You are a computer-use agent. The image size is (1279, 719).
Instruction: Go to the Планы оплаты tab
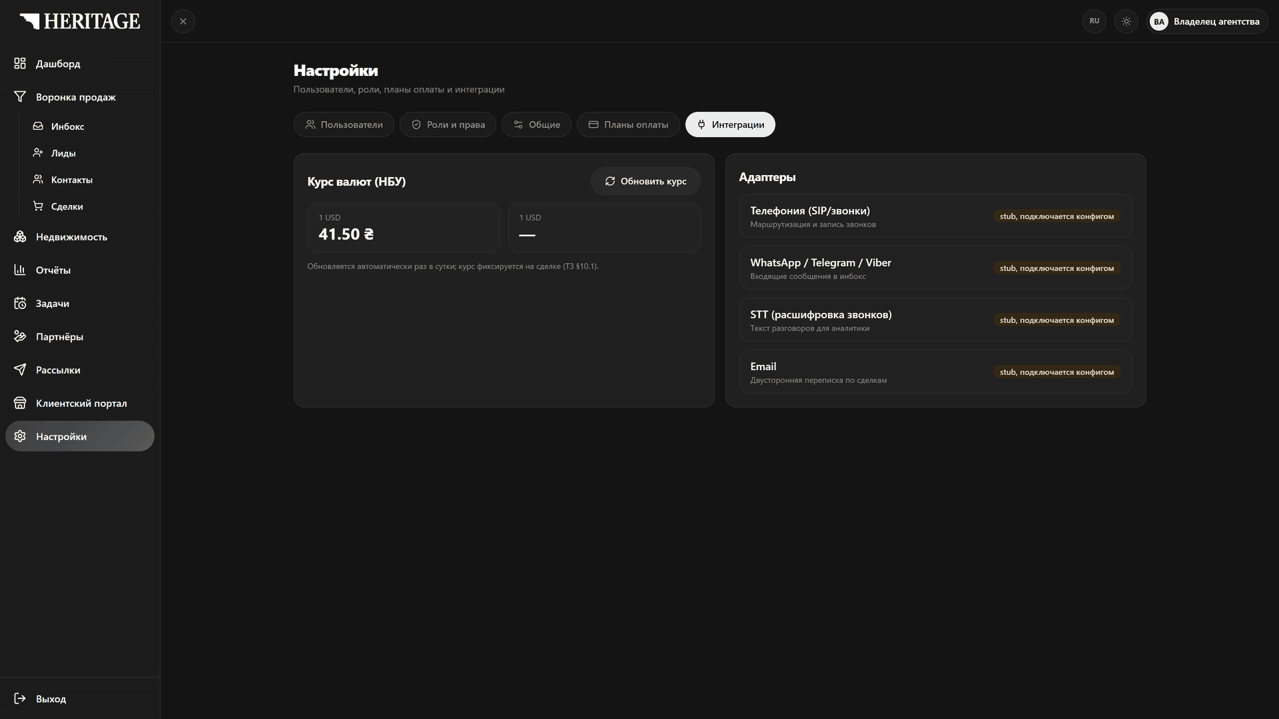[x=628, y=124]
